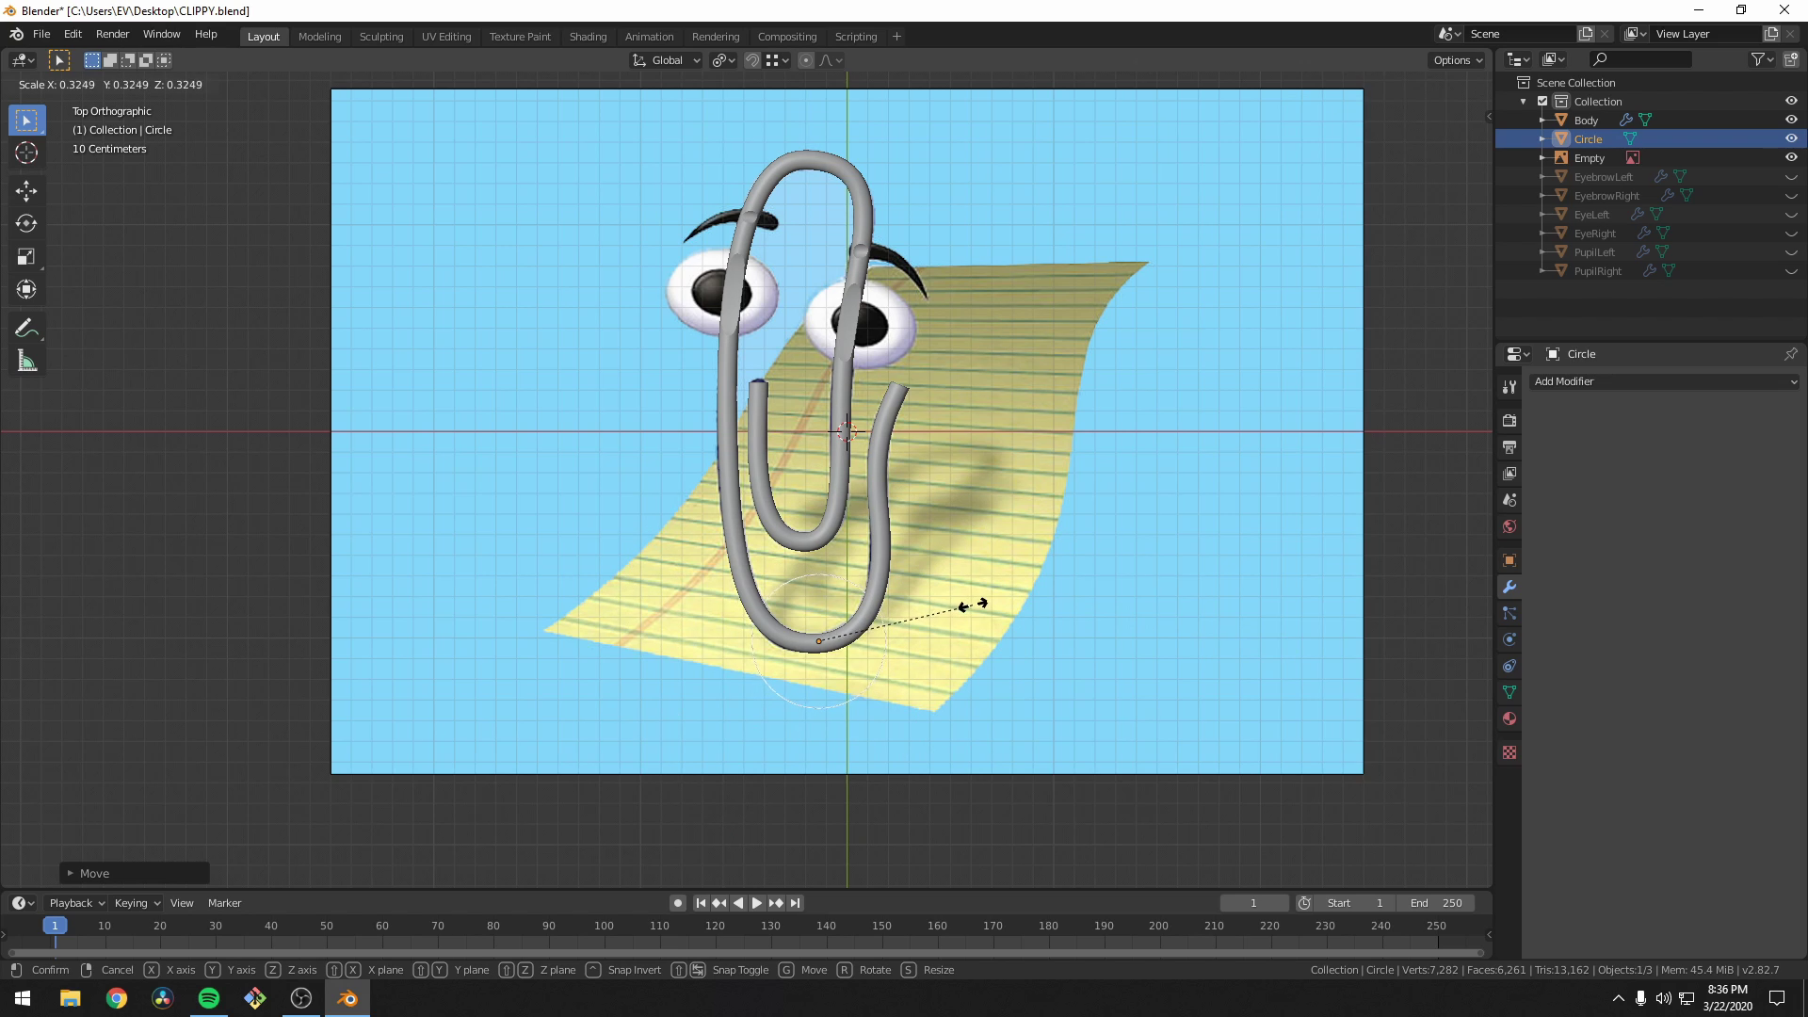Select the Move tool in the toolbar
This screenshot has width=1808, height=1017.
(x=25, y=191)
